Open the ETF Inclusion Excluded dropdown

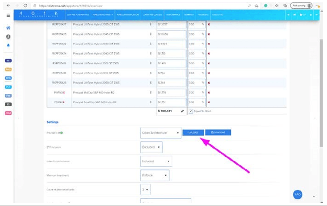point(151,147)
